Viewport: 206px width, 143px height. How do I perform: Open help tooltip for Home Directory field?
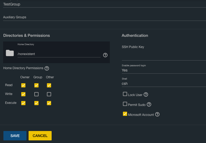[x=105, y=55]
